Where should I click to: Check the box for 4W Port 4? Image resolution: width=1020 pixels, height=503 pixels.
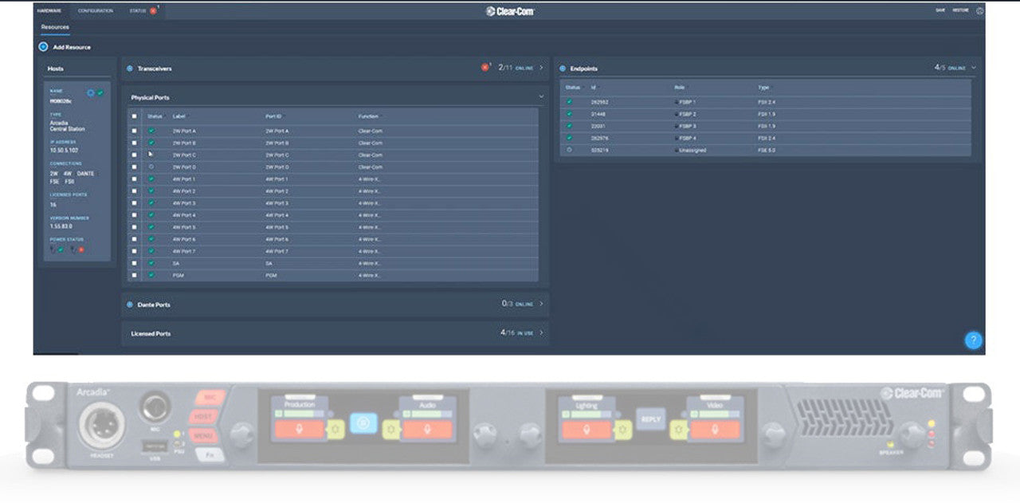[x=134, y=215]
